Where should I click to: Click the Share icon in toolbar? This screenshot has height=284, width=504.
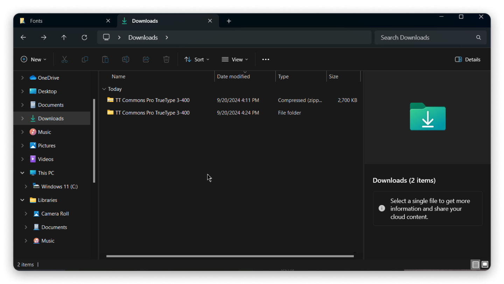click(x=146, y=59)
